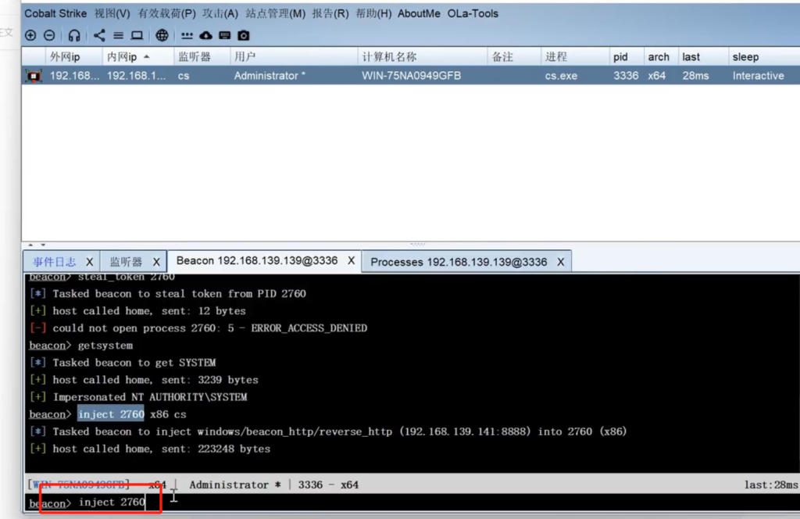Select the beacon session icon in table row
Screen dimensions: 800x519
coord(34,76)
